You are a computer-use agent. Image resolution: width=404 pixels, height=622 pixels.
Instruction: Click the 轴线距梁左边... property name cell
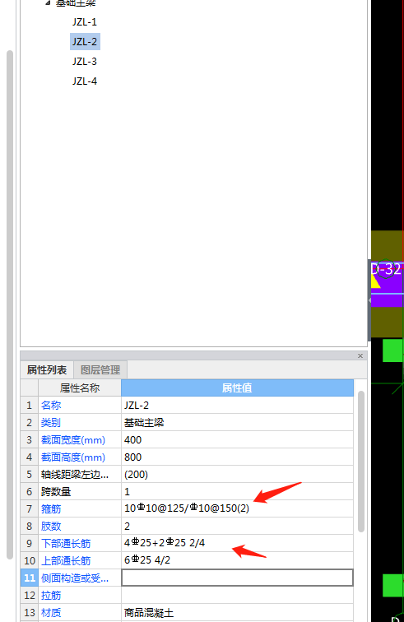[80, 475]
